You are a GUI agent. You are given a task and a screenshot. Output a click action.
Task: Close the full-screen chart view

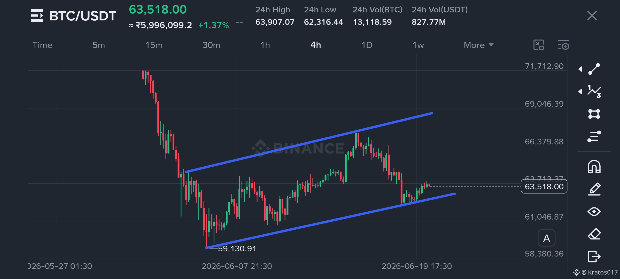[592, 16]
